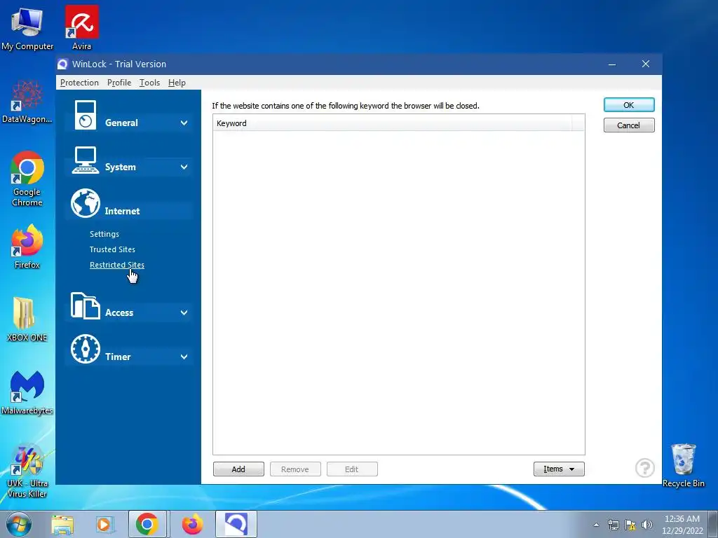The image size is (718, 538).
Task: Click the System section computer icon
Action: tap(85, 160)
